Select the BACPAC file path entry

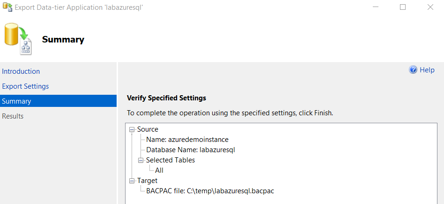[x=213, y=191]
